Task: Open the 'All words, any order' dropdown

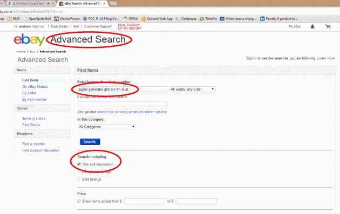Action: point(192,89)
